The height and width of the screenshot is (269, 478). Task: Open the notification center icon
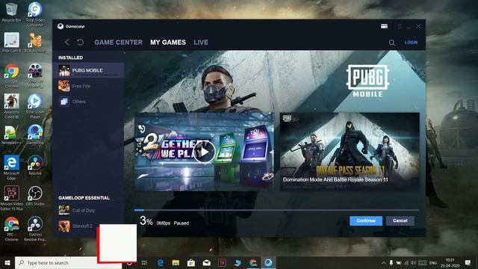(468, 262)
